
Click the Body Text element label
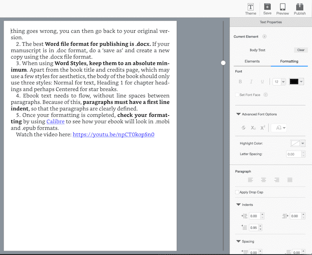coord(257,50)
